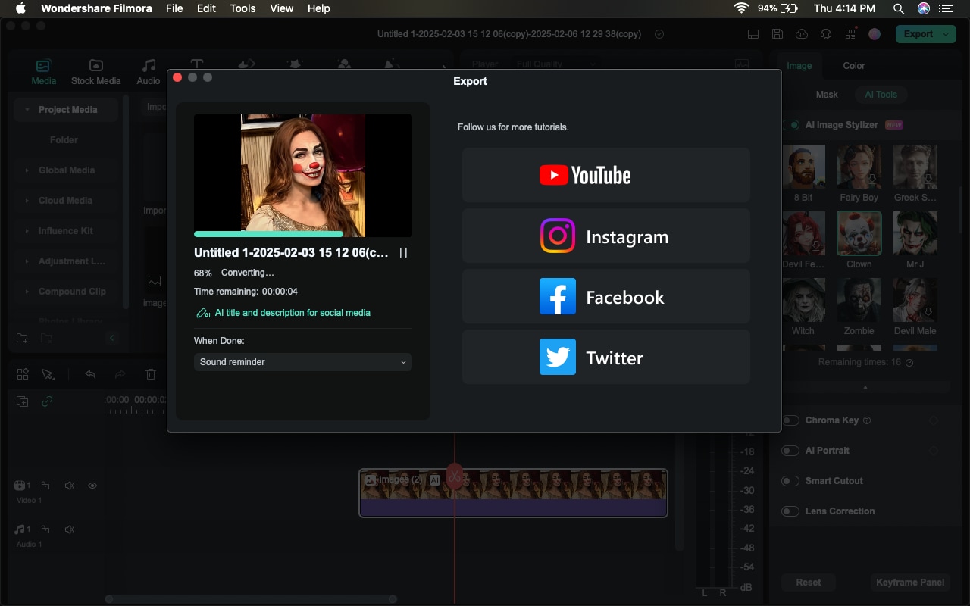Redo the last action
Viewport: 970px width, 606px height.
(120, 374)
